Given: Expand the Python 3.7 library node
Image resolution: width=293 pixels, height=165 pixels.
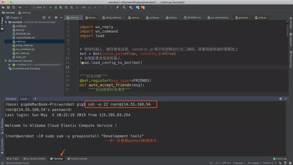Looking at the screenshot, I should pos(9,65).
